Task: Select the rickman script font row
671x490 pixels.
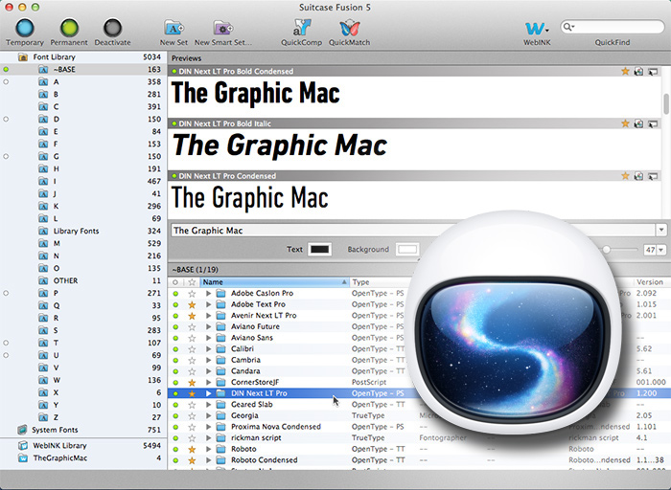Action: click(x=420, y=438)
